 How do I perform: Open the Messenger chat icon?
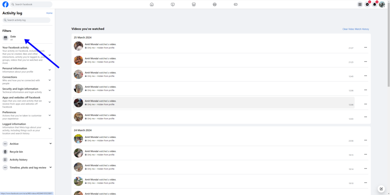pyautogui.click(x=367, y=5)
